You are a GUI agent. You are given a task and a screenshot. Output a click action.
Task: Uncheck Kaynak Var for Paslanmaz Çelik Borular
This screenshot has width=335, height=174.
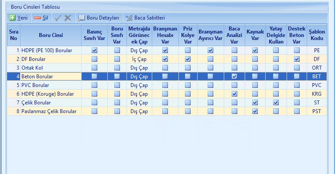255,111
